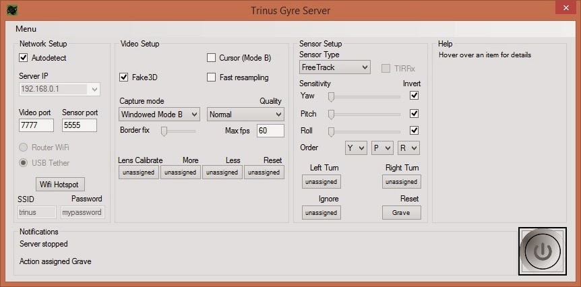Click the Max fps field showing 60
581x287 pixels.
(x=270, y=131)
